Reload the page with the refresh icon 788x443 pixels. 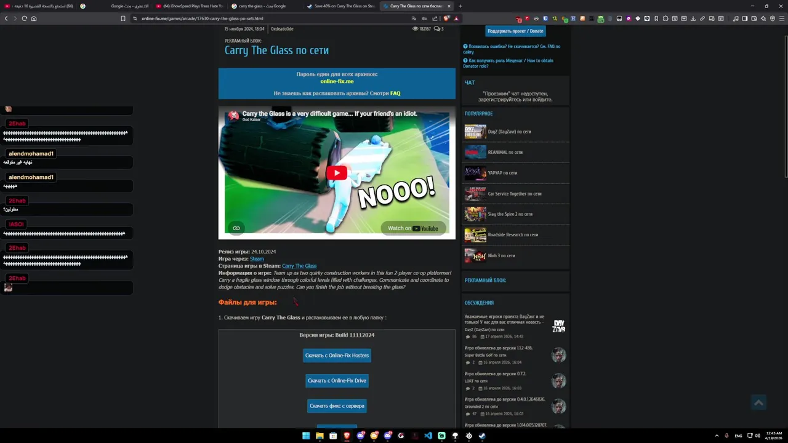point(25,18)
